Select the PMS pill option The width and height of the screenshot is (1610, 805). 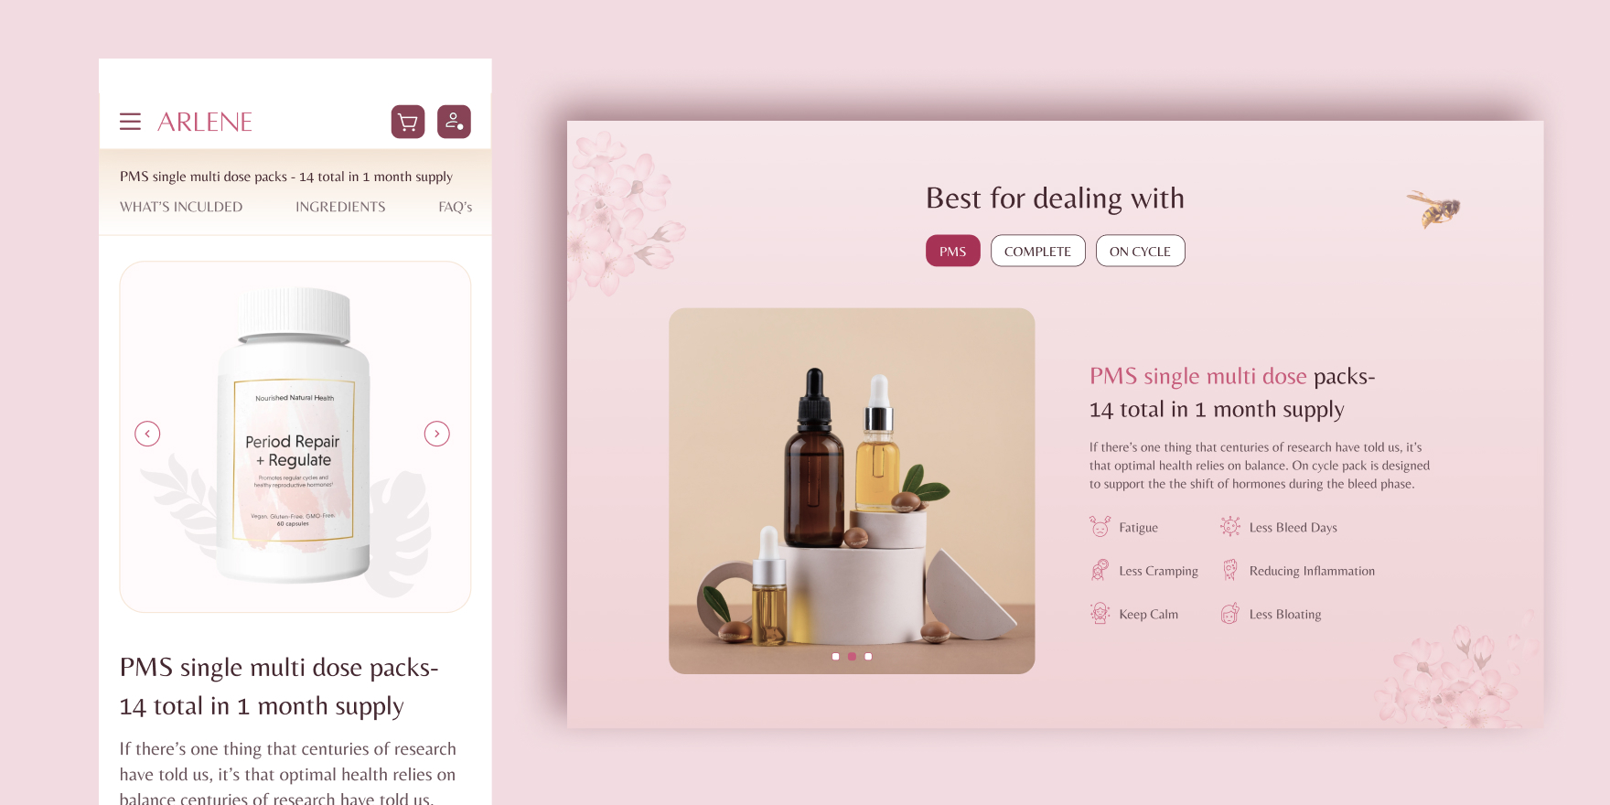click(x=953, y=251)
